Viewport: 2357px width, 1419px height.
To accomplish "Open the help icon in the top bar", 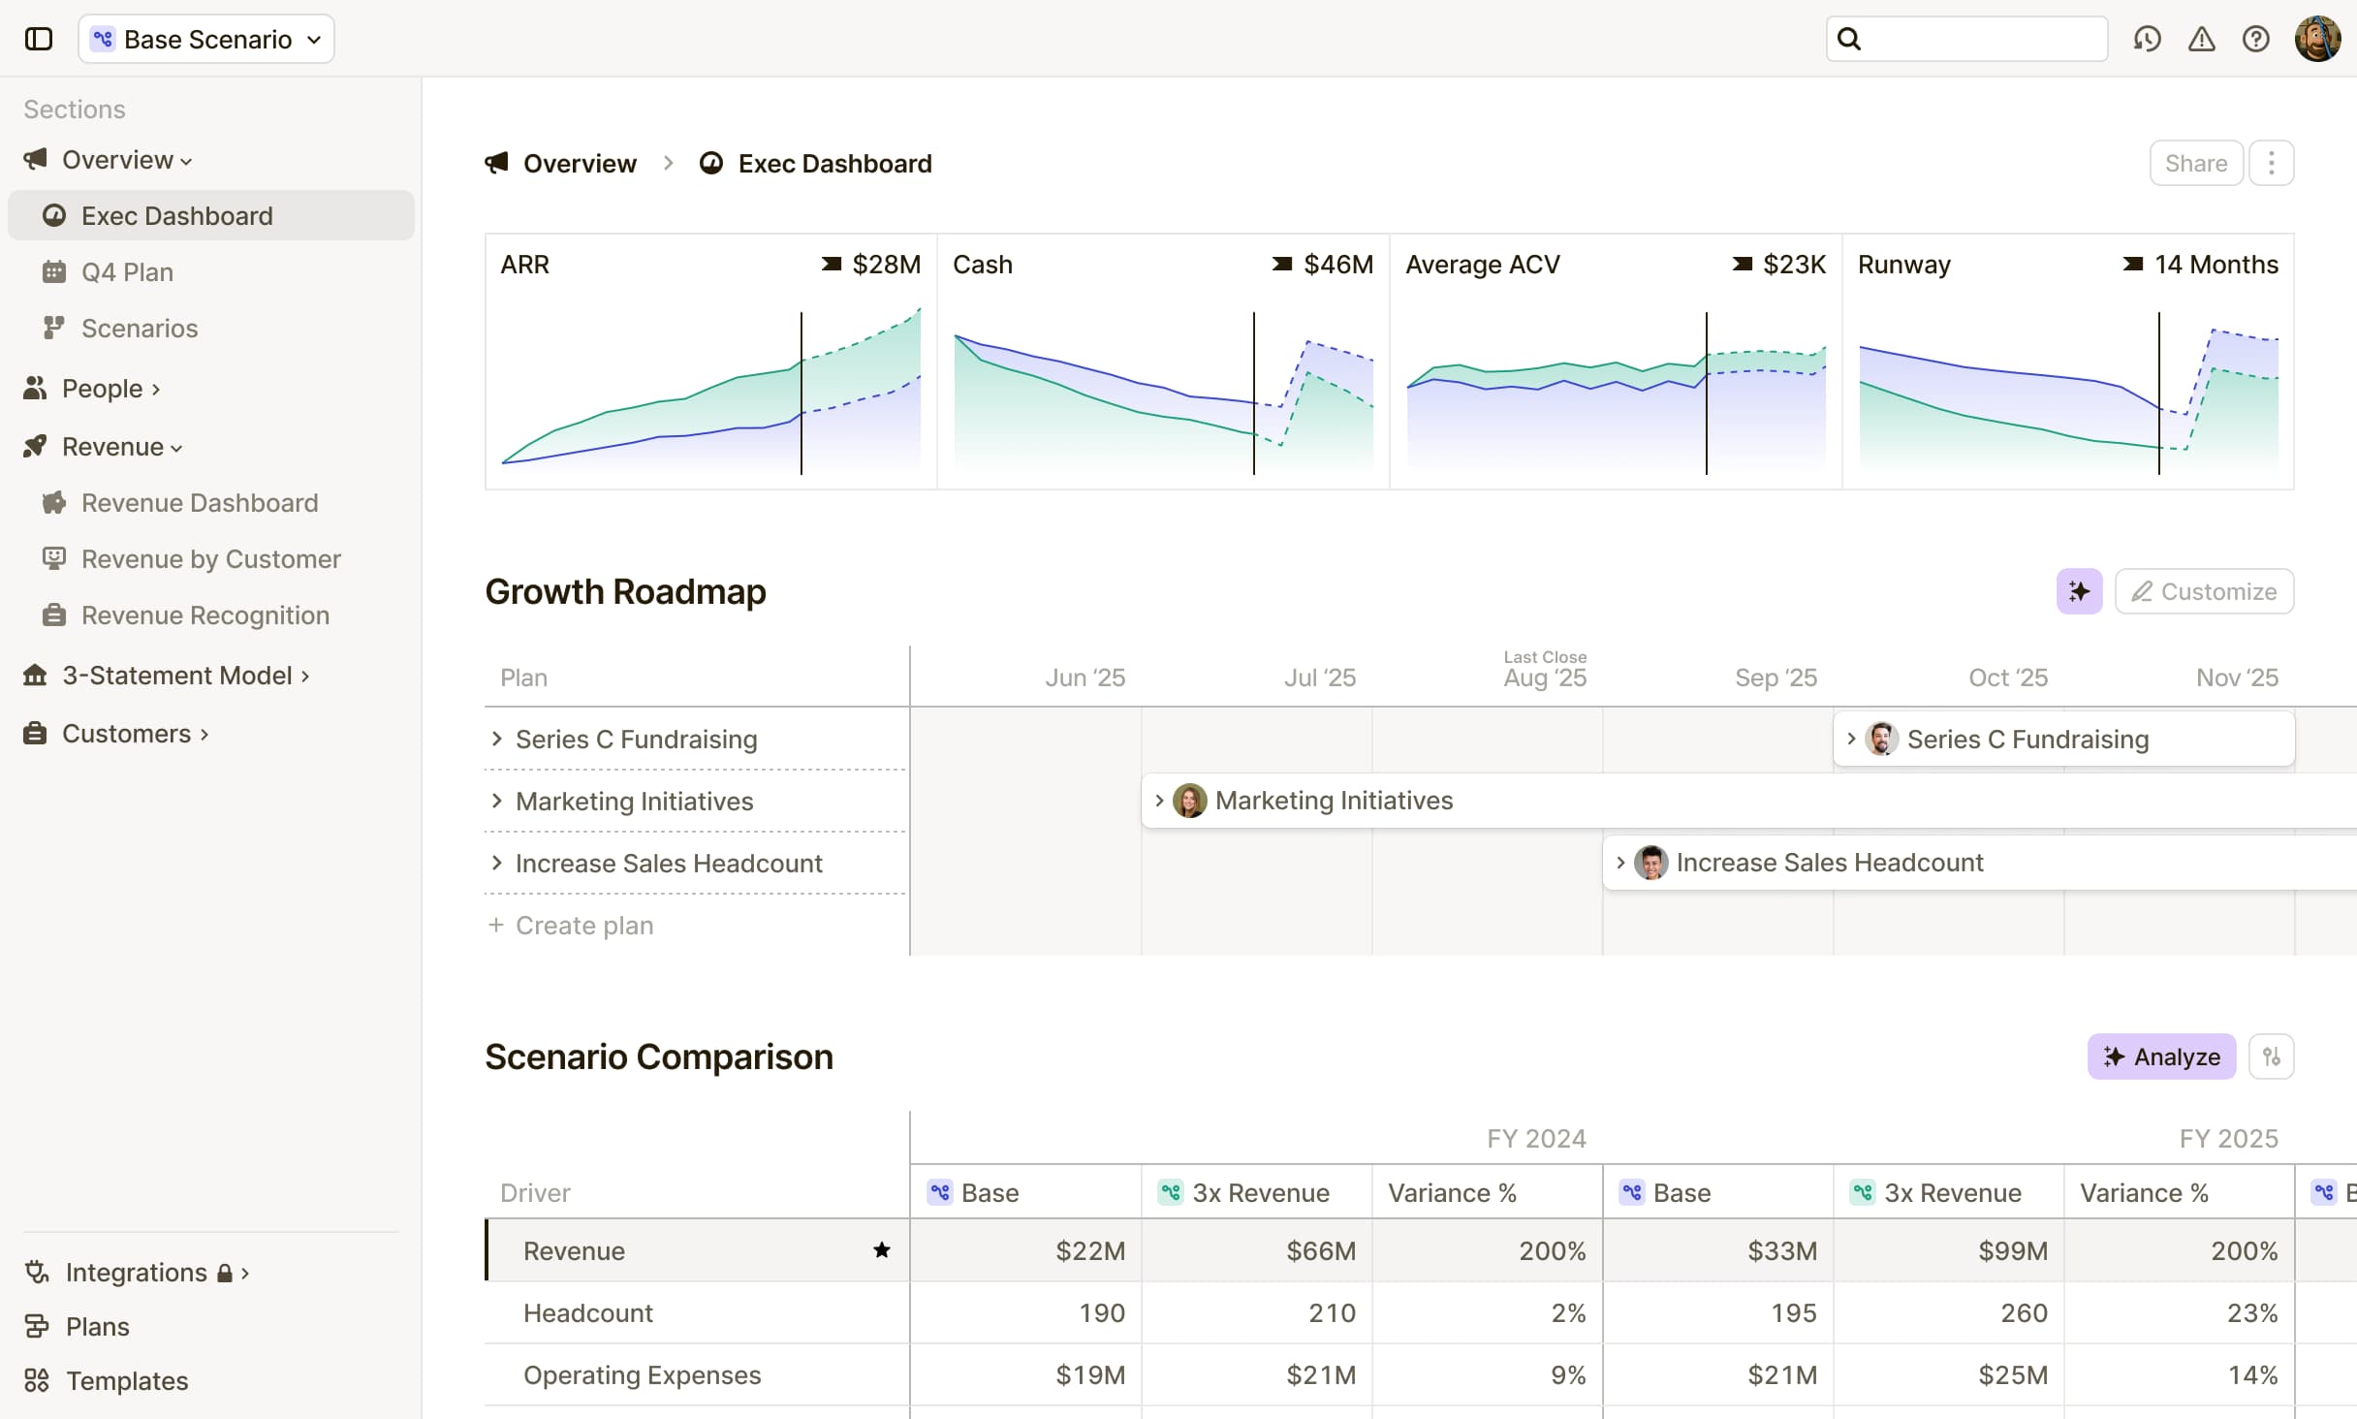I will 2256,39.
